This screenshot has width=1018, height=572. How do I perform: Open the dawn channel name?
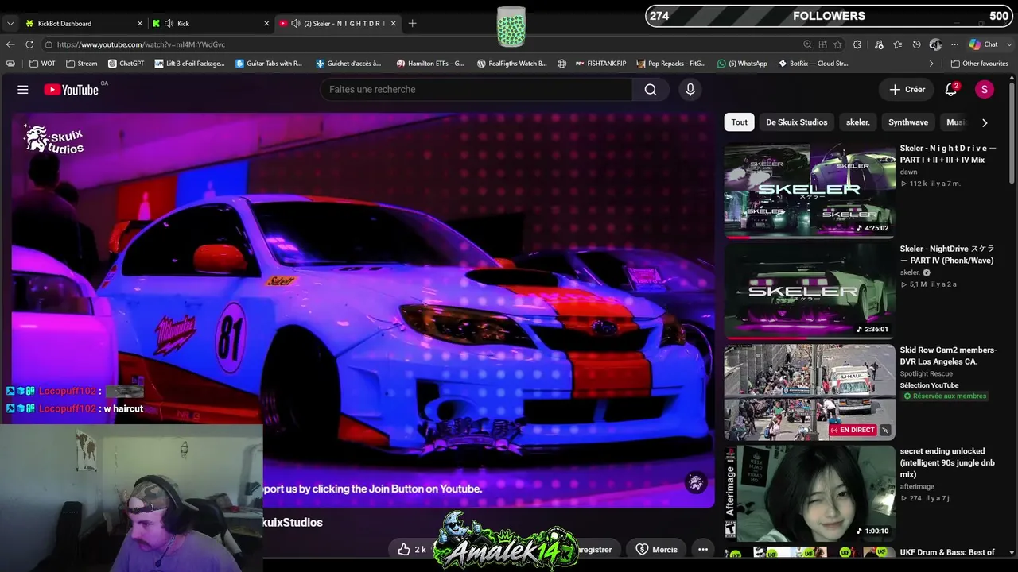tap(908, 172)
